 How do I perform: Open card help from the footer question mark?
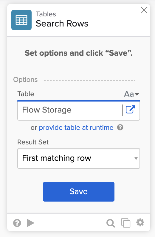(17, 223)
